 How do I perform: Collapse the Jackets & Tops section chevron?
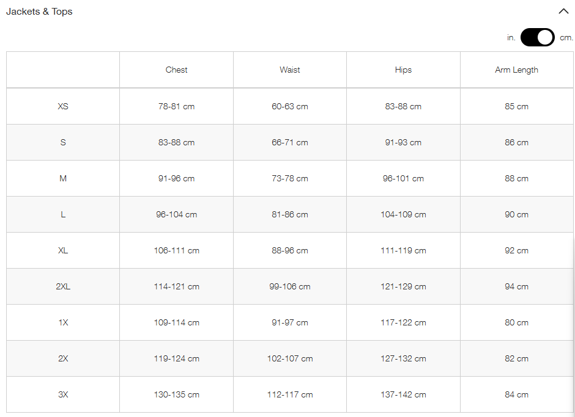tap(563, 12)
